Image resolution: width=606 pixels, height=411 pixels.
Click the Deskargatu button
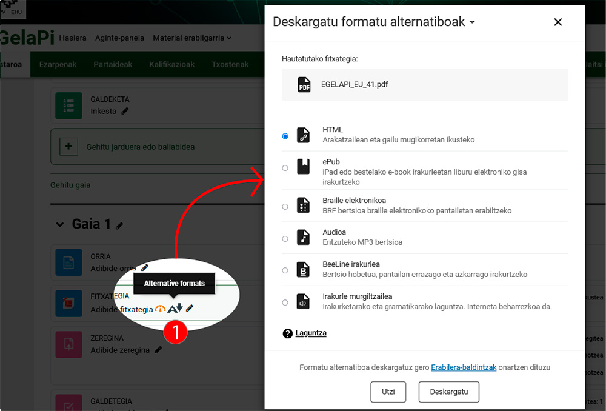[448, 392]
